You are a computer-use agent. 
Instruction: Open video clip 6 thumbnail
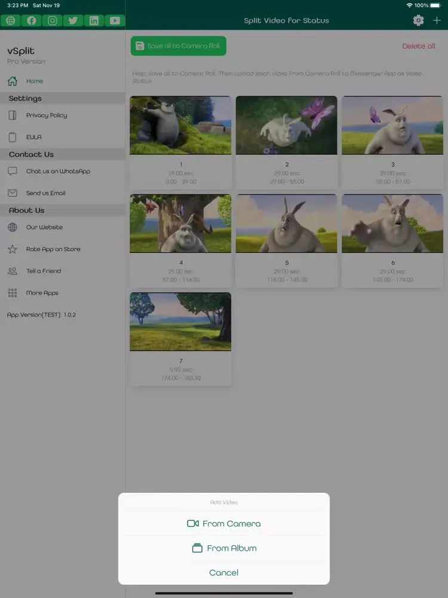[392, 224]
